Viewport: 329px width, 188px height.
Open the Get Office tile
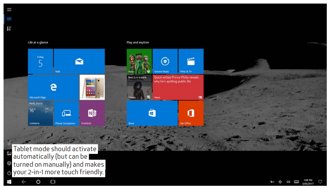pyautogui.click(x=191, y=113)
